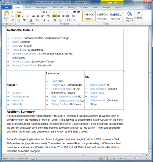Open the References tab
Image resolution: width=153 pixels, height=162 pixels.
pos(58,7)
